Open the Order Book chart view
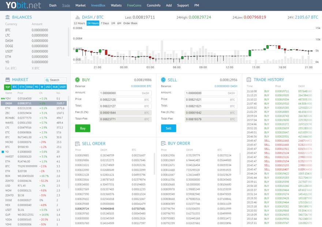 pyautogui.click(x=130, y=23)
